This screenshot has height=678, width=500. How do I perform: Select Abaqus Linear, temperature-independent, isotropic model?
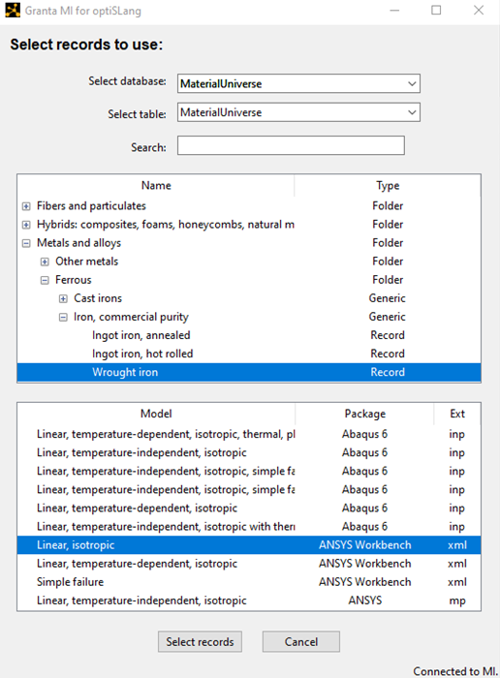click(x=249, y=452)
